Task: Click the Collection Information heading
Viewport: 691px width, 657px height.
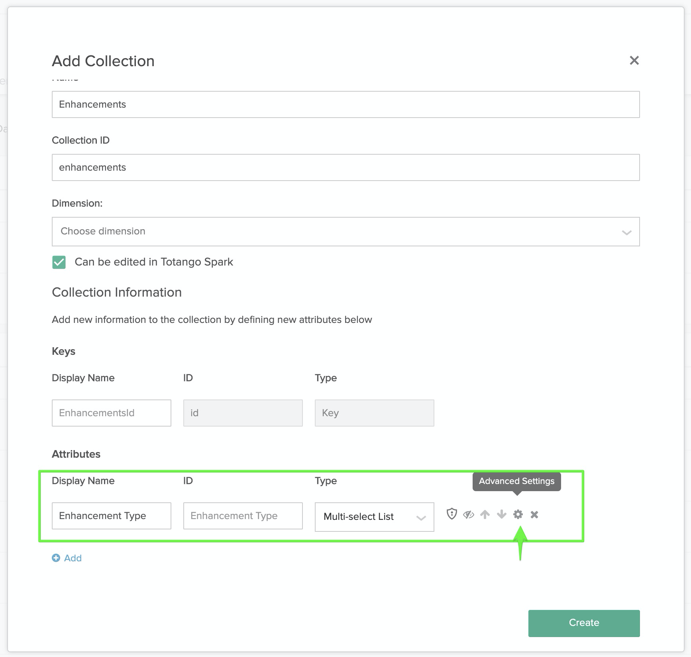Action: (117, 292)
